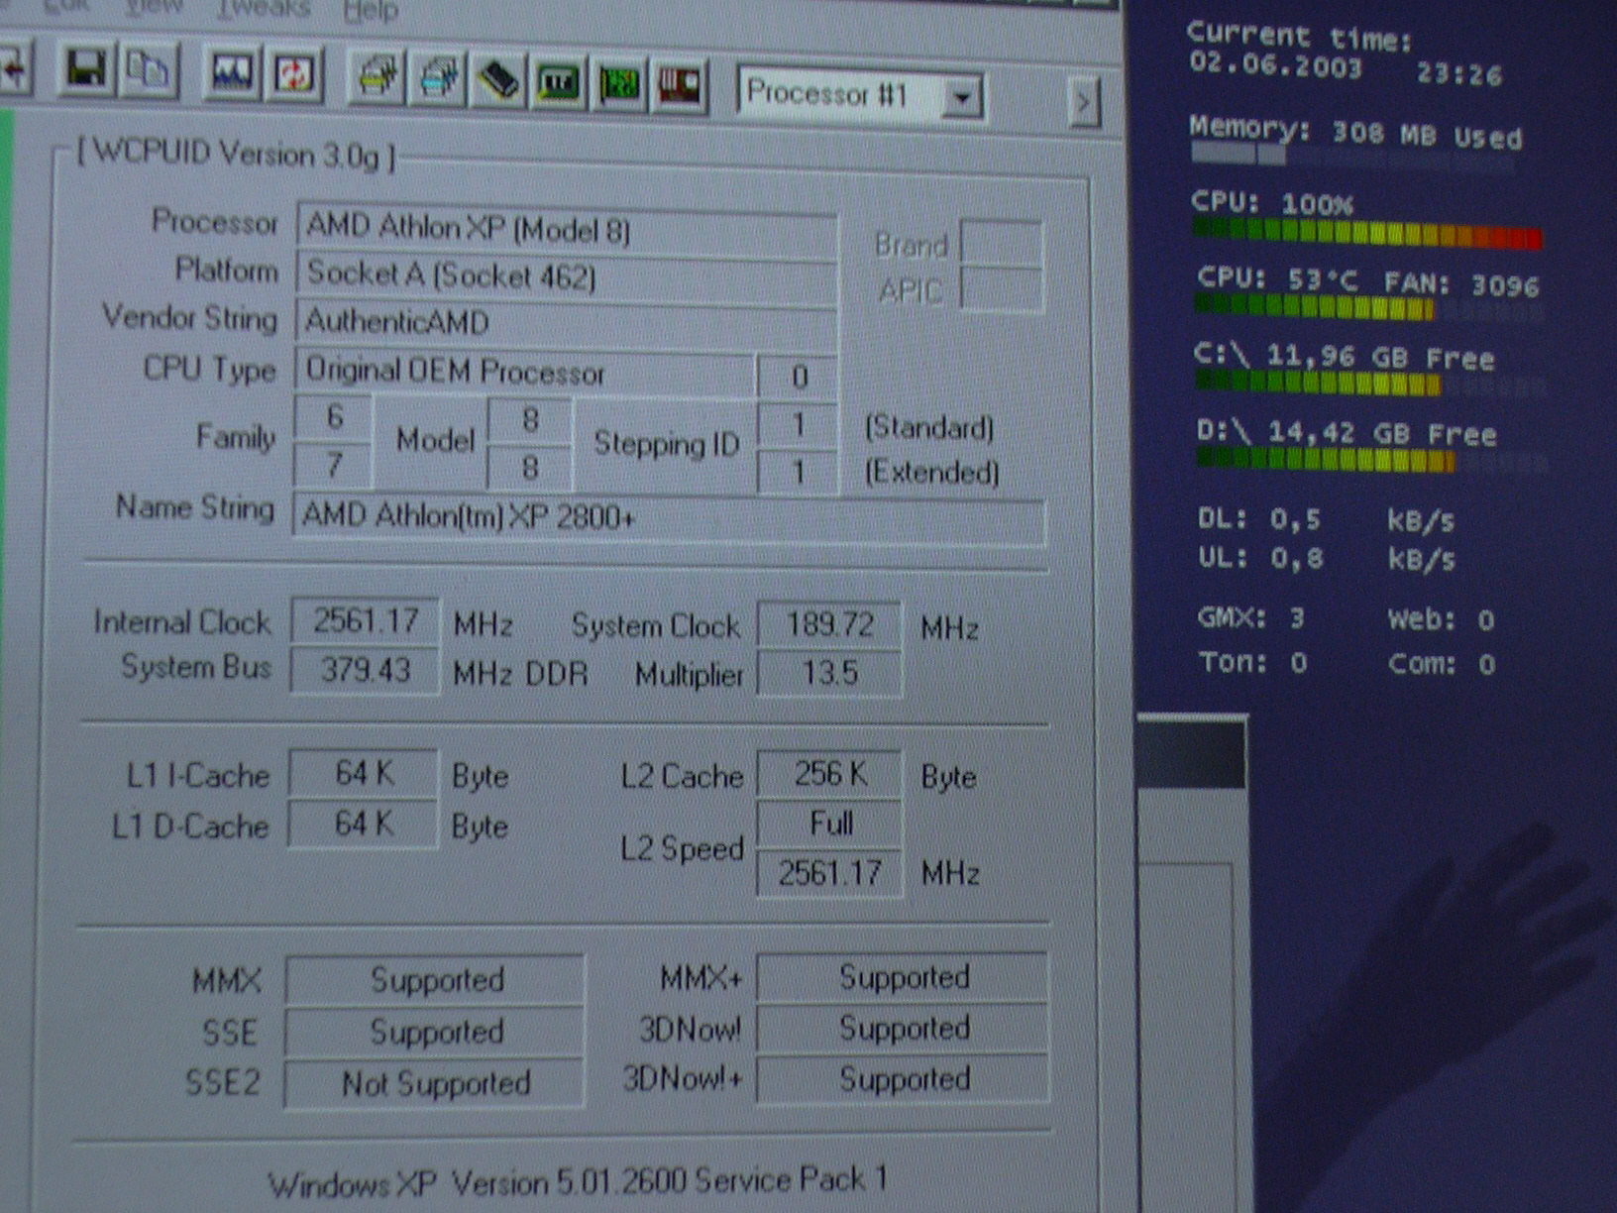This screenshot has height=1213, width=1617.
Task: Click the copy pages toolbar icon
Action: tap(149, 72)
